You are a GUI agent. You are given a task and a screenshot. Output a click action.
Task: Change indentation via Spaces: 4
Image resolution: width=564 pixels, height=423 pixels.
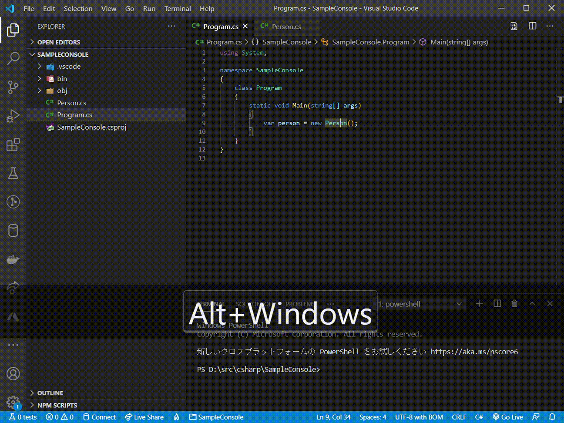[373, 417]
